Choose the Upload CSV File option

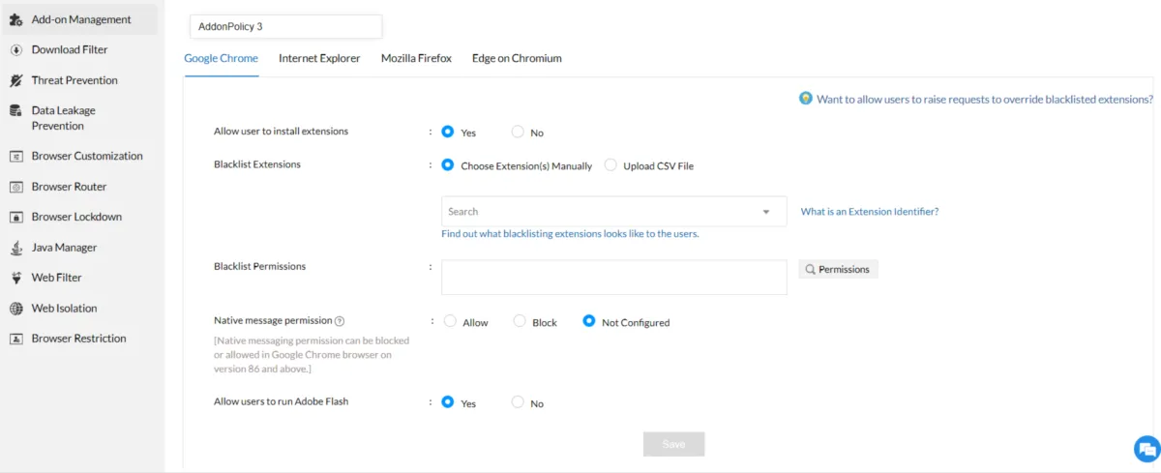[x=610, y=165]
